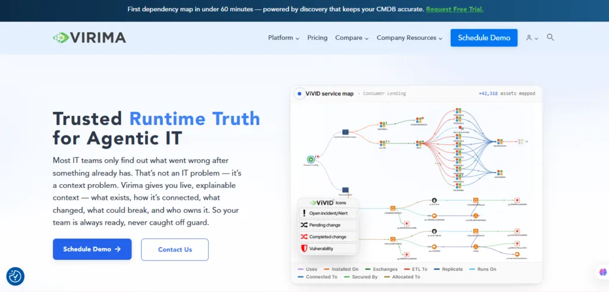Go to the Pricing page
Screen dimensions: 609x292
(x=318, y=37)
